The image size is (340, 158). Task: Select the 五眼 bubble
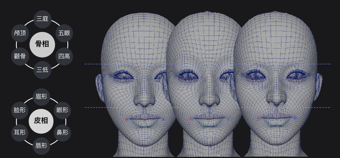point(64,34)
